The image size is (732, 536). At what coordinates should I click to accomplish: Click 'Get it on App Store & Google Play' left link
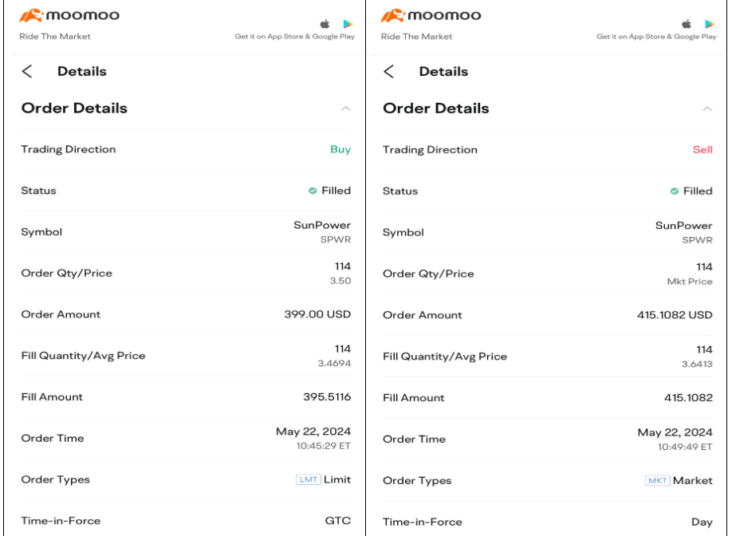coord(294,37)
